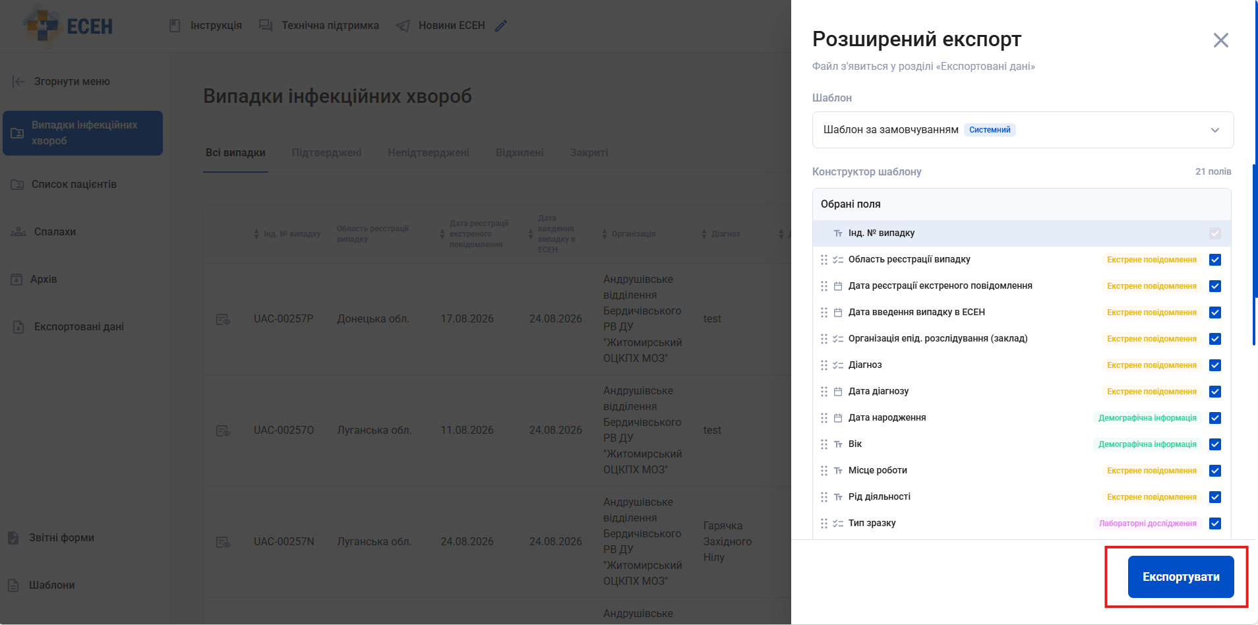Click drag handle of Тип зразку field

click(824, 523)
